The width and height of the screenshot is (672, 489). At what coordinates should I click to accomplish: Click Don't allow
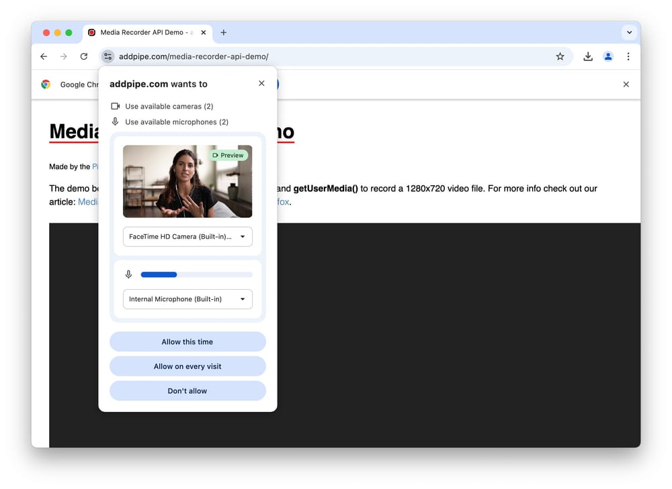pos(187,390)
